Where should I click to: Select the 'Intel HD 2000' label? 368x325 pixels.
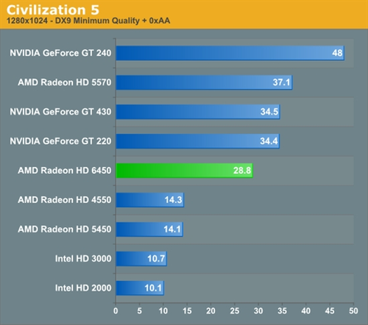pyautogui.click(x=83, y=288)
